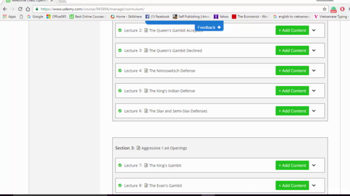Open the Facebook bookmark
350x196 pixels.
(157, 16)
